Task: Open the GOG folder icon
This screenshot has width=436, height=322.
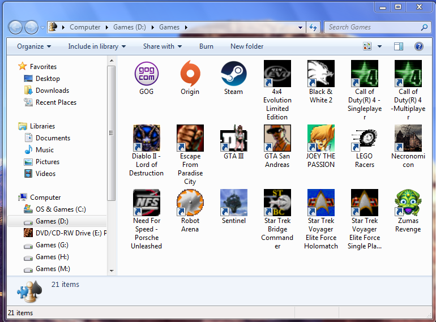Action: (x=147, y=74)
